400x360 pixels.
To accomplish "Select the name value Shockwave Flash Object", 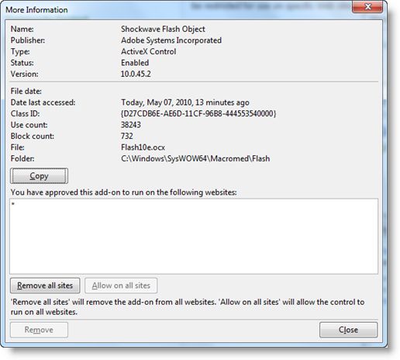I will (163, 29).
